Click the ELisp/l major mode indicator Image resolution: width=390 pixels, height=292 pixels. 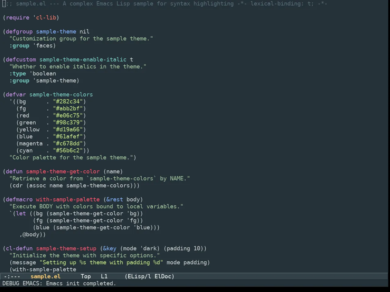[139, 276]
